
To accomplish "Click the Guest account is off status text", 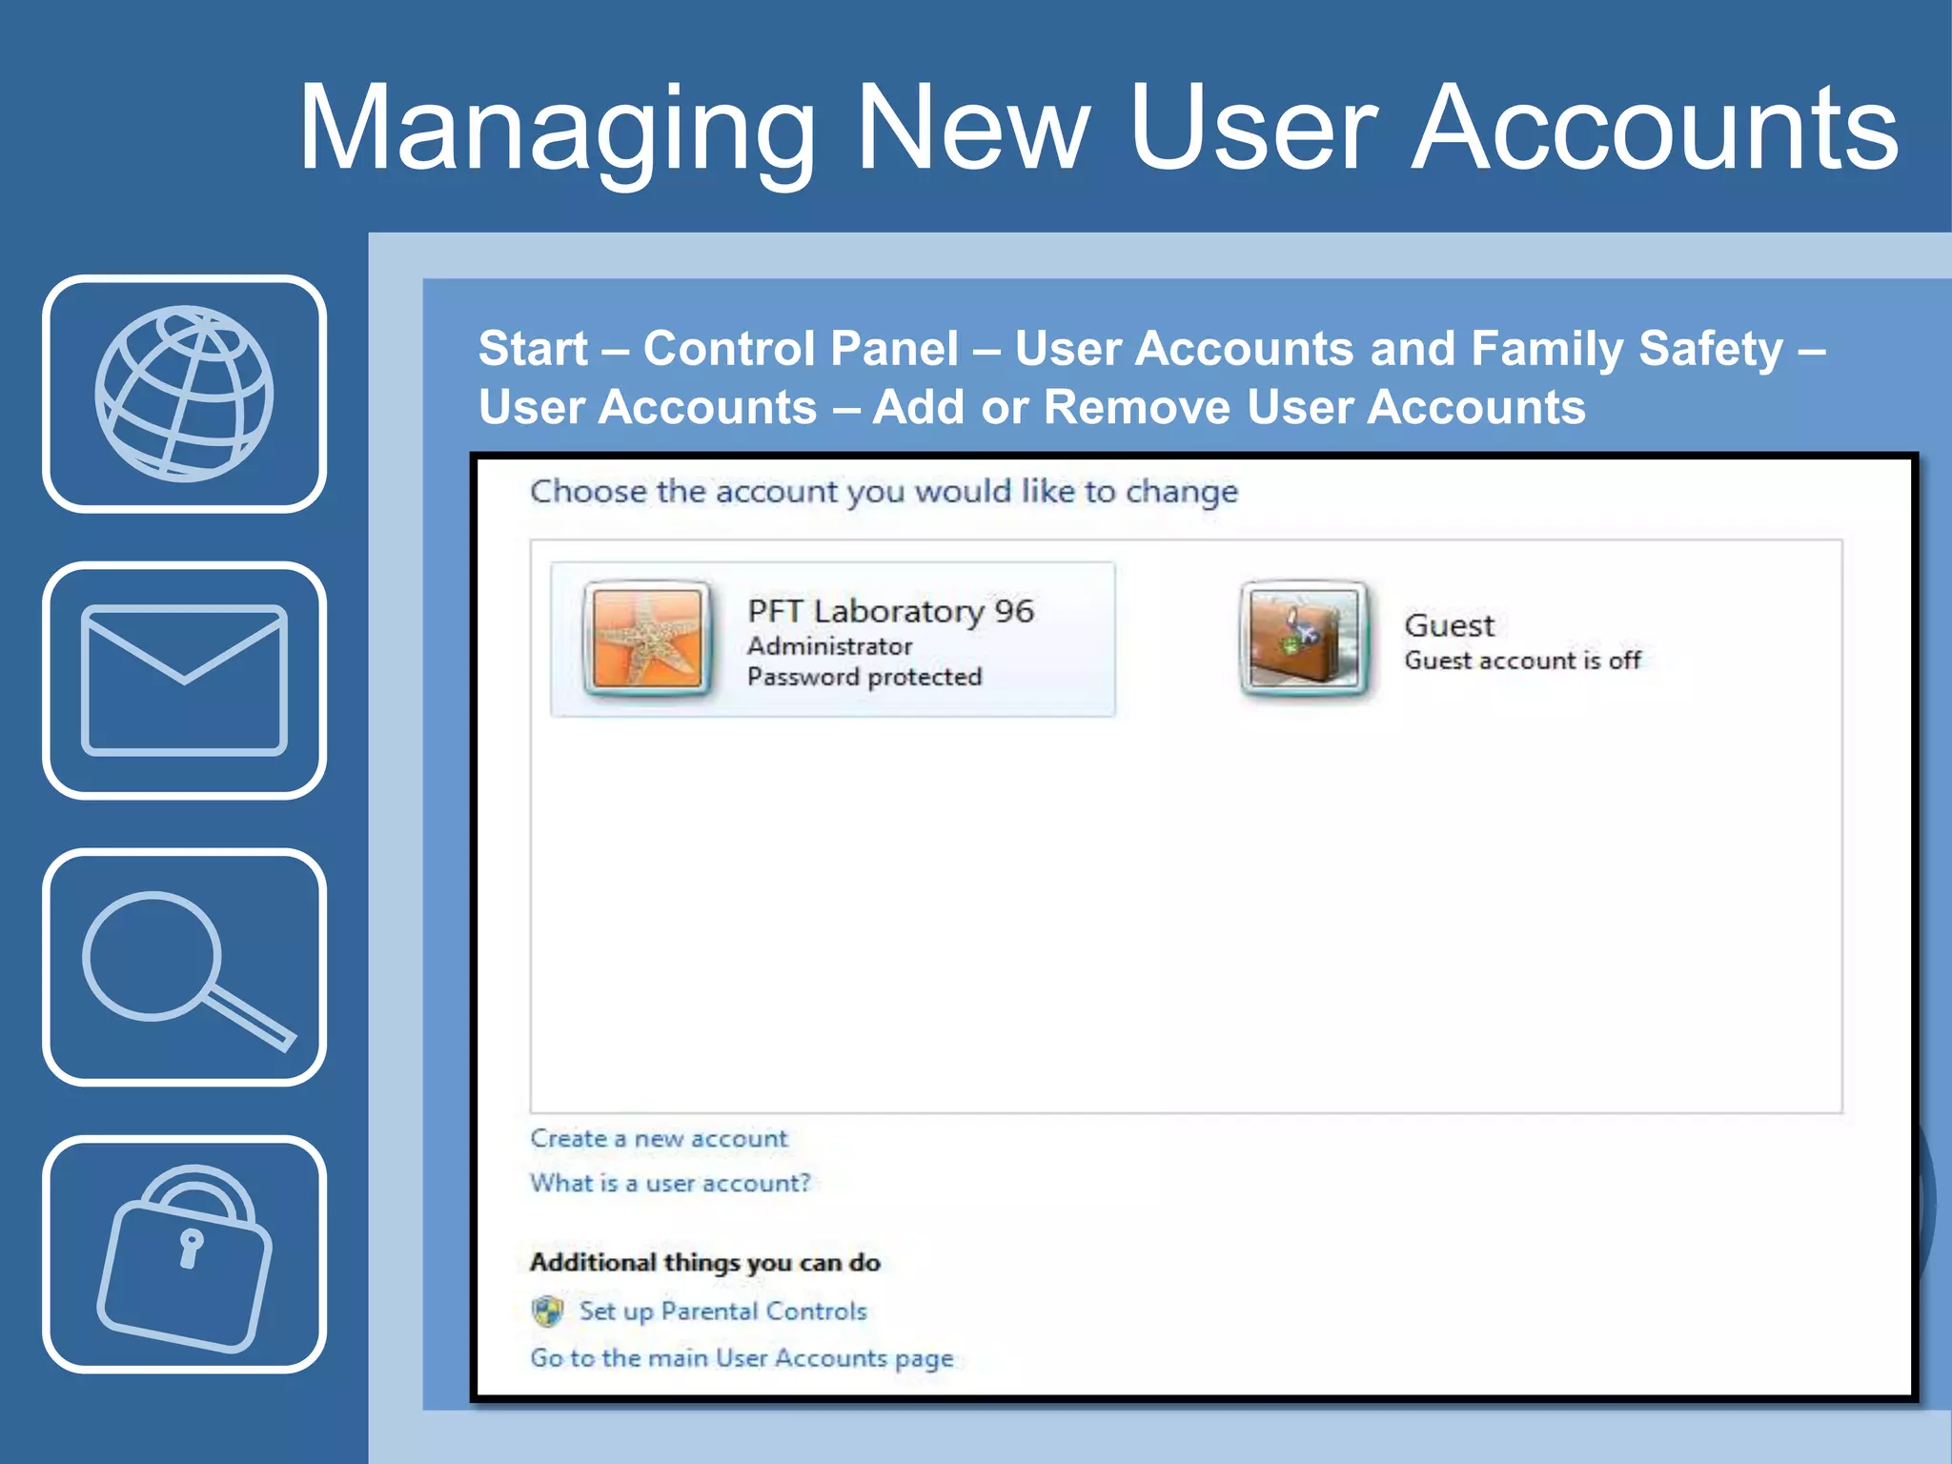I will (1522, 661).
